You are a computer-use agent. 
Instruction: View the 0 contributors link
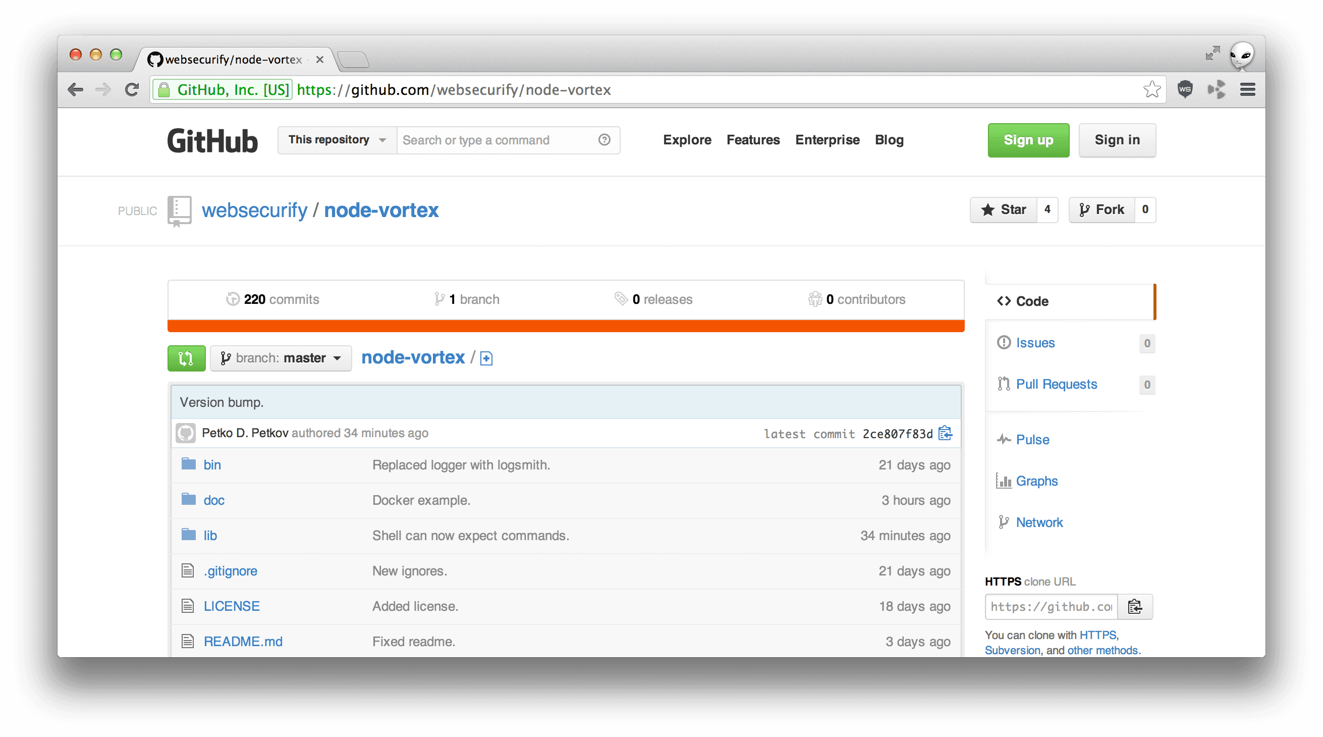(x=856, y=299)
